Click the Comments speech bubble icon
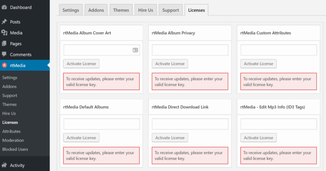 4,55
